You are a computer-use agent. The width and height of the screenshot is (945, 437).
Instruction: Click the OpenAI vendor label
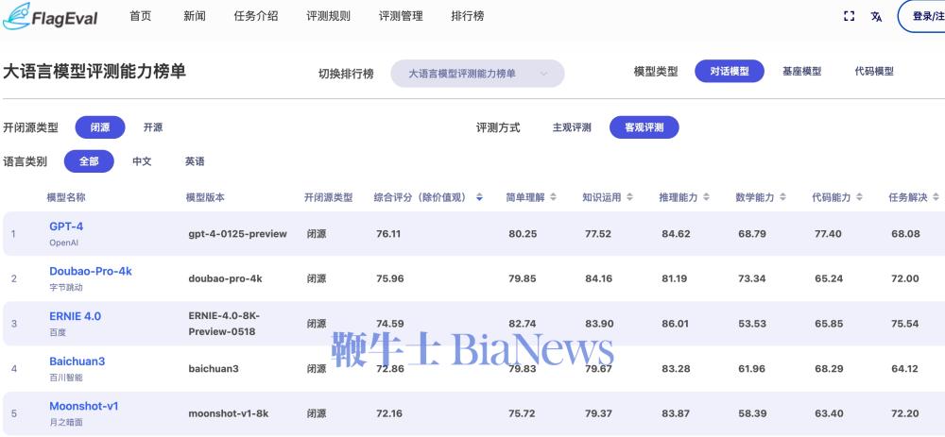[64, 243]
